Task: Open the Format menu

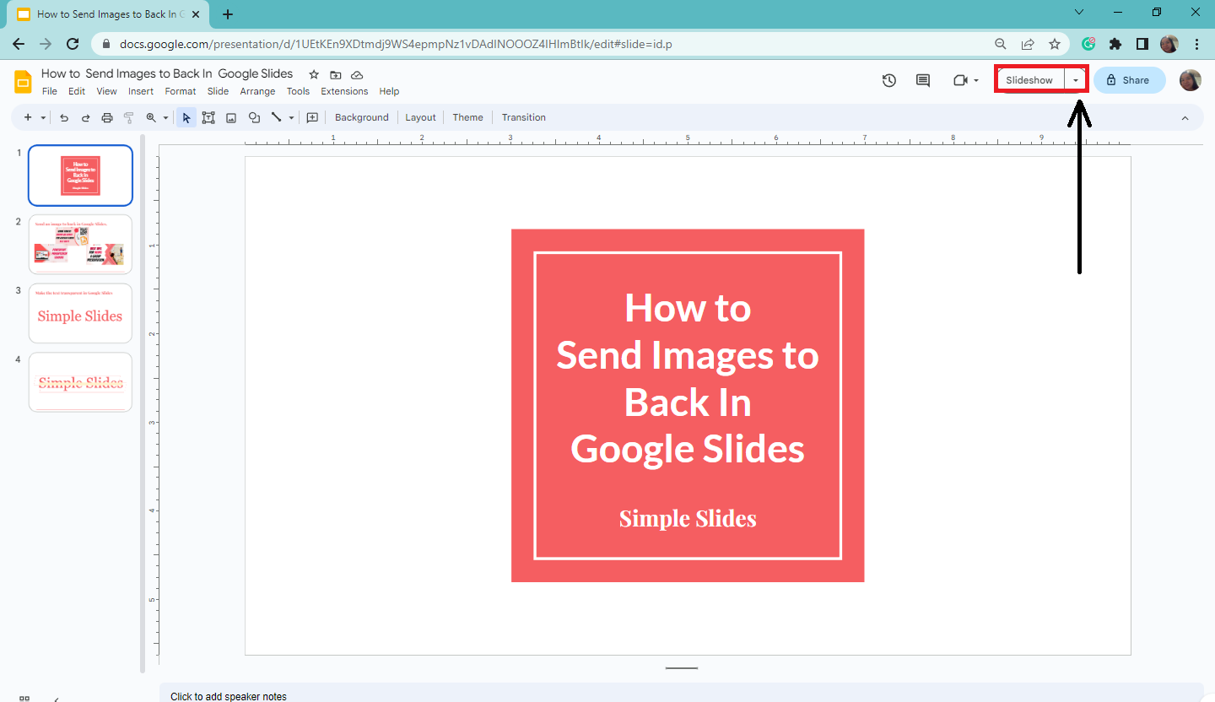Action: click(180, 91)
